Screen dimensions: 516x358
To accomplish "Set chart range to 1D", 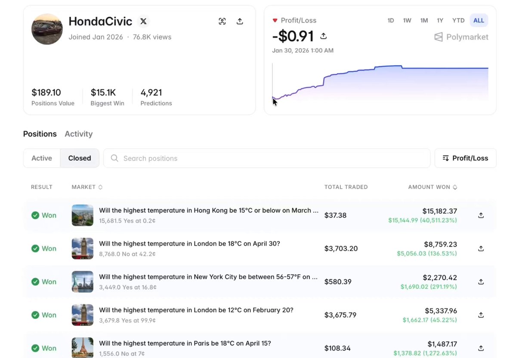I will click(x=391, y=20).
